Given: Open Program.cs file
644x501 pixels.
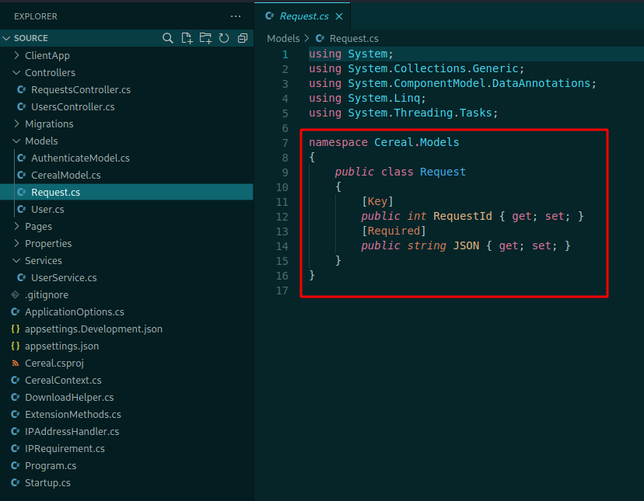Looking at the screenshot, I should click(127, 466).
